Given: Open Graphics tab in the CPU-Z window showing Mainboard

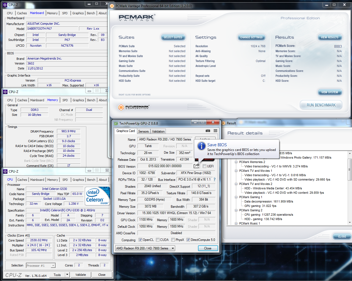Looking at the screenshot, I should point(78,13).
